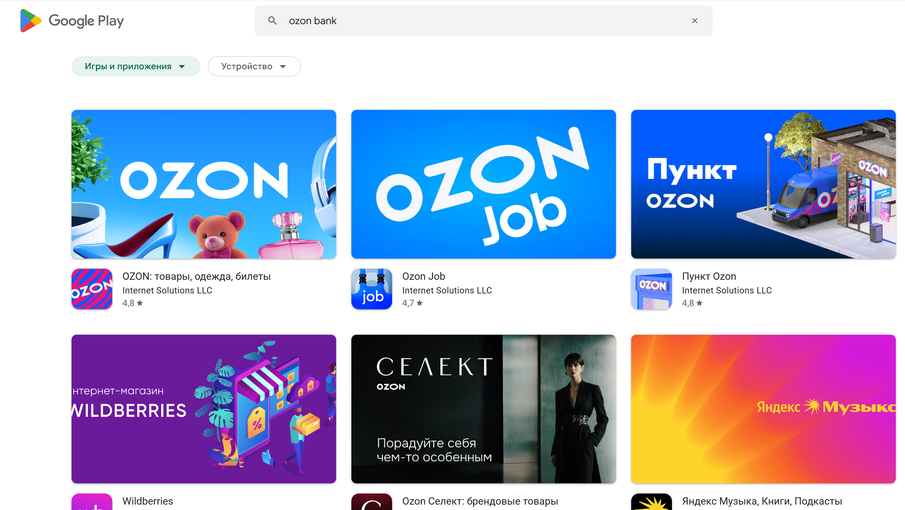Screen dimensions: 905x510
Task: Click the search magnifier icon
Action: click(x=272, y=21)
